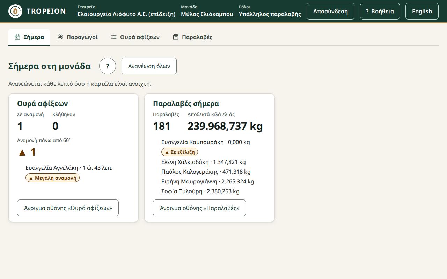The image size is (447, 279).
Task: Click Ευαγγελία Καμπουράκη · 0,000 kg row
Action: point(206,142)
